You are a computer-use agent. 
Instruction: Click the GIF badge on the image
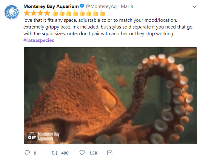coord(32,137)
